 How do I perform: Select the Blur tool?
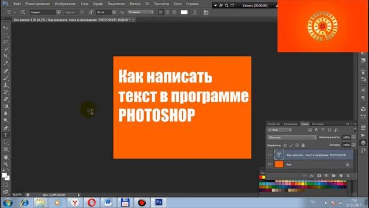6,113
